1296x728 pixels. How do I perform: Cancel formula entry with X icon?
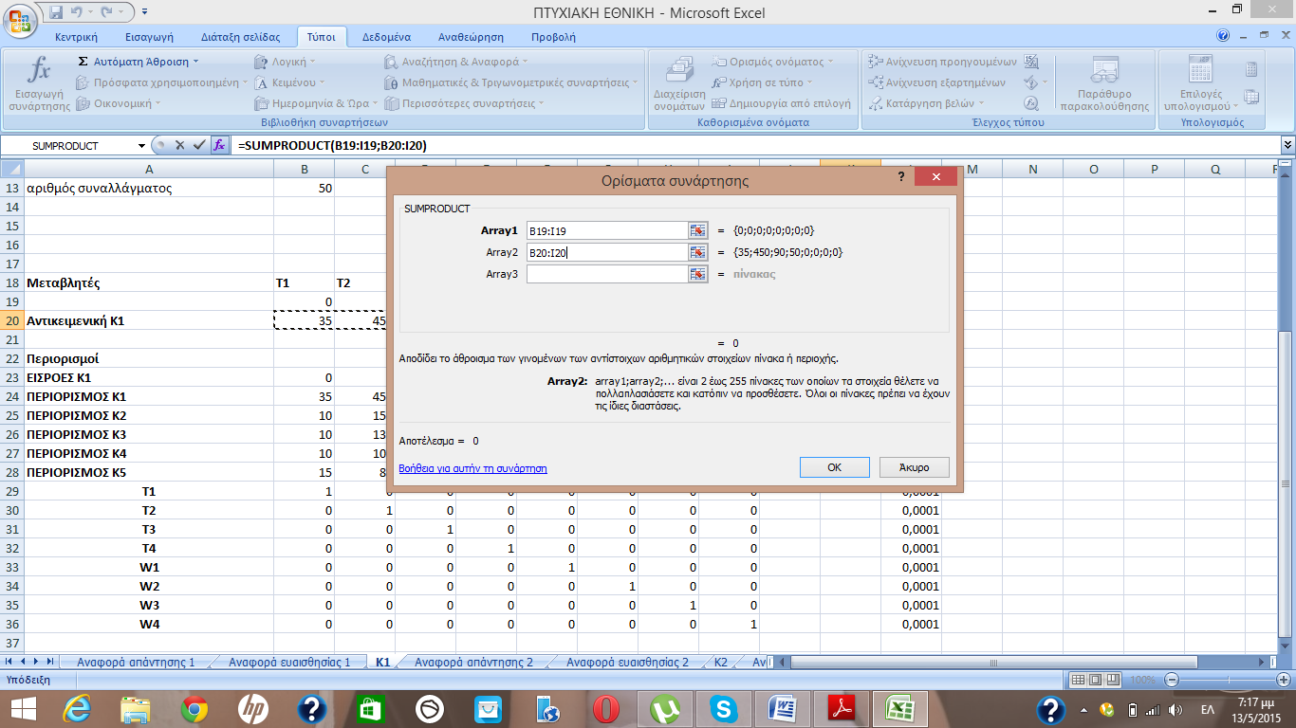pos(179,145)
